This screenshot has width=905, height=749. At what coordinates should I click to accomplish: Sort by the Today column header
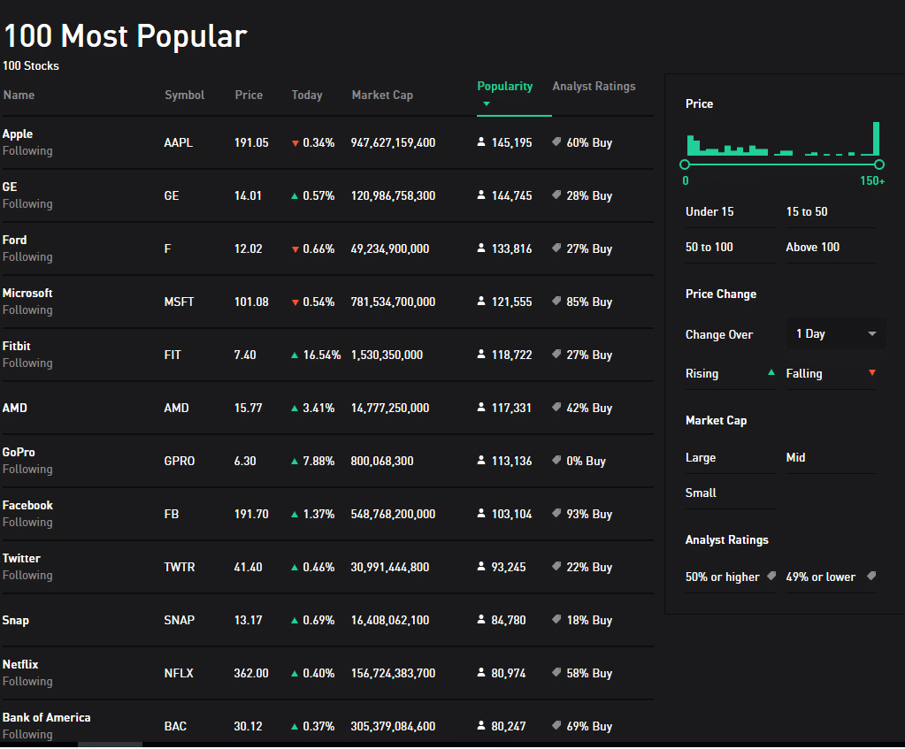tap(306, 96)
